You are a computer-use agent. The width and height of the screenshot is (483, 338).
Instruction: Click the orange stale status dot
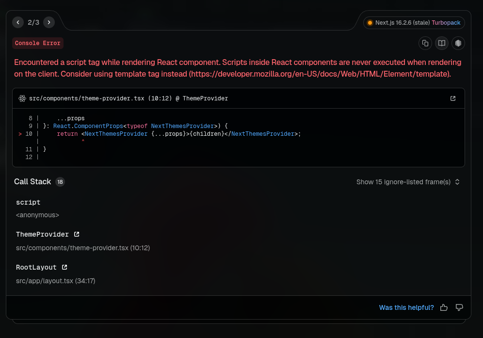click(x=370, y=23)
